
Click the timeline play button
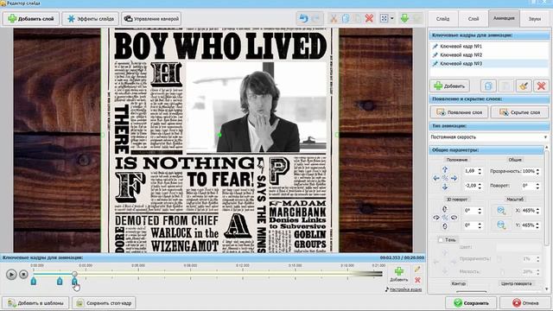coord(11,275)
